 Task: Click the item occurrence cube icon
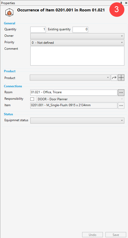click(9, 12)
